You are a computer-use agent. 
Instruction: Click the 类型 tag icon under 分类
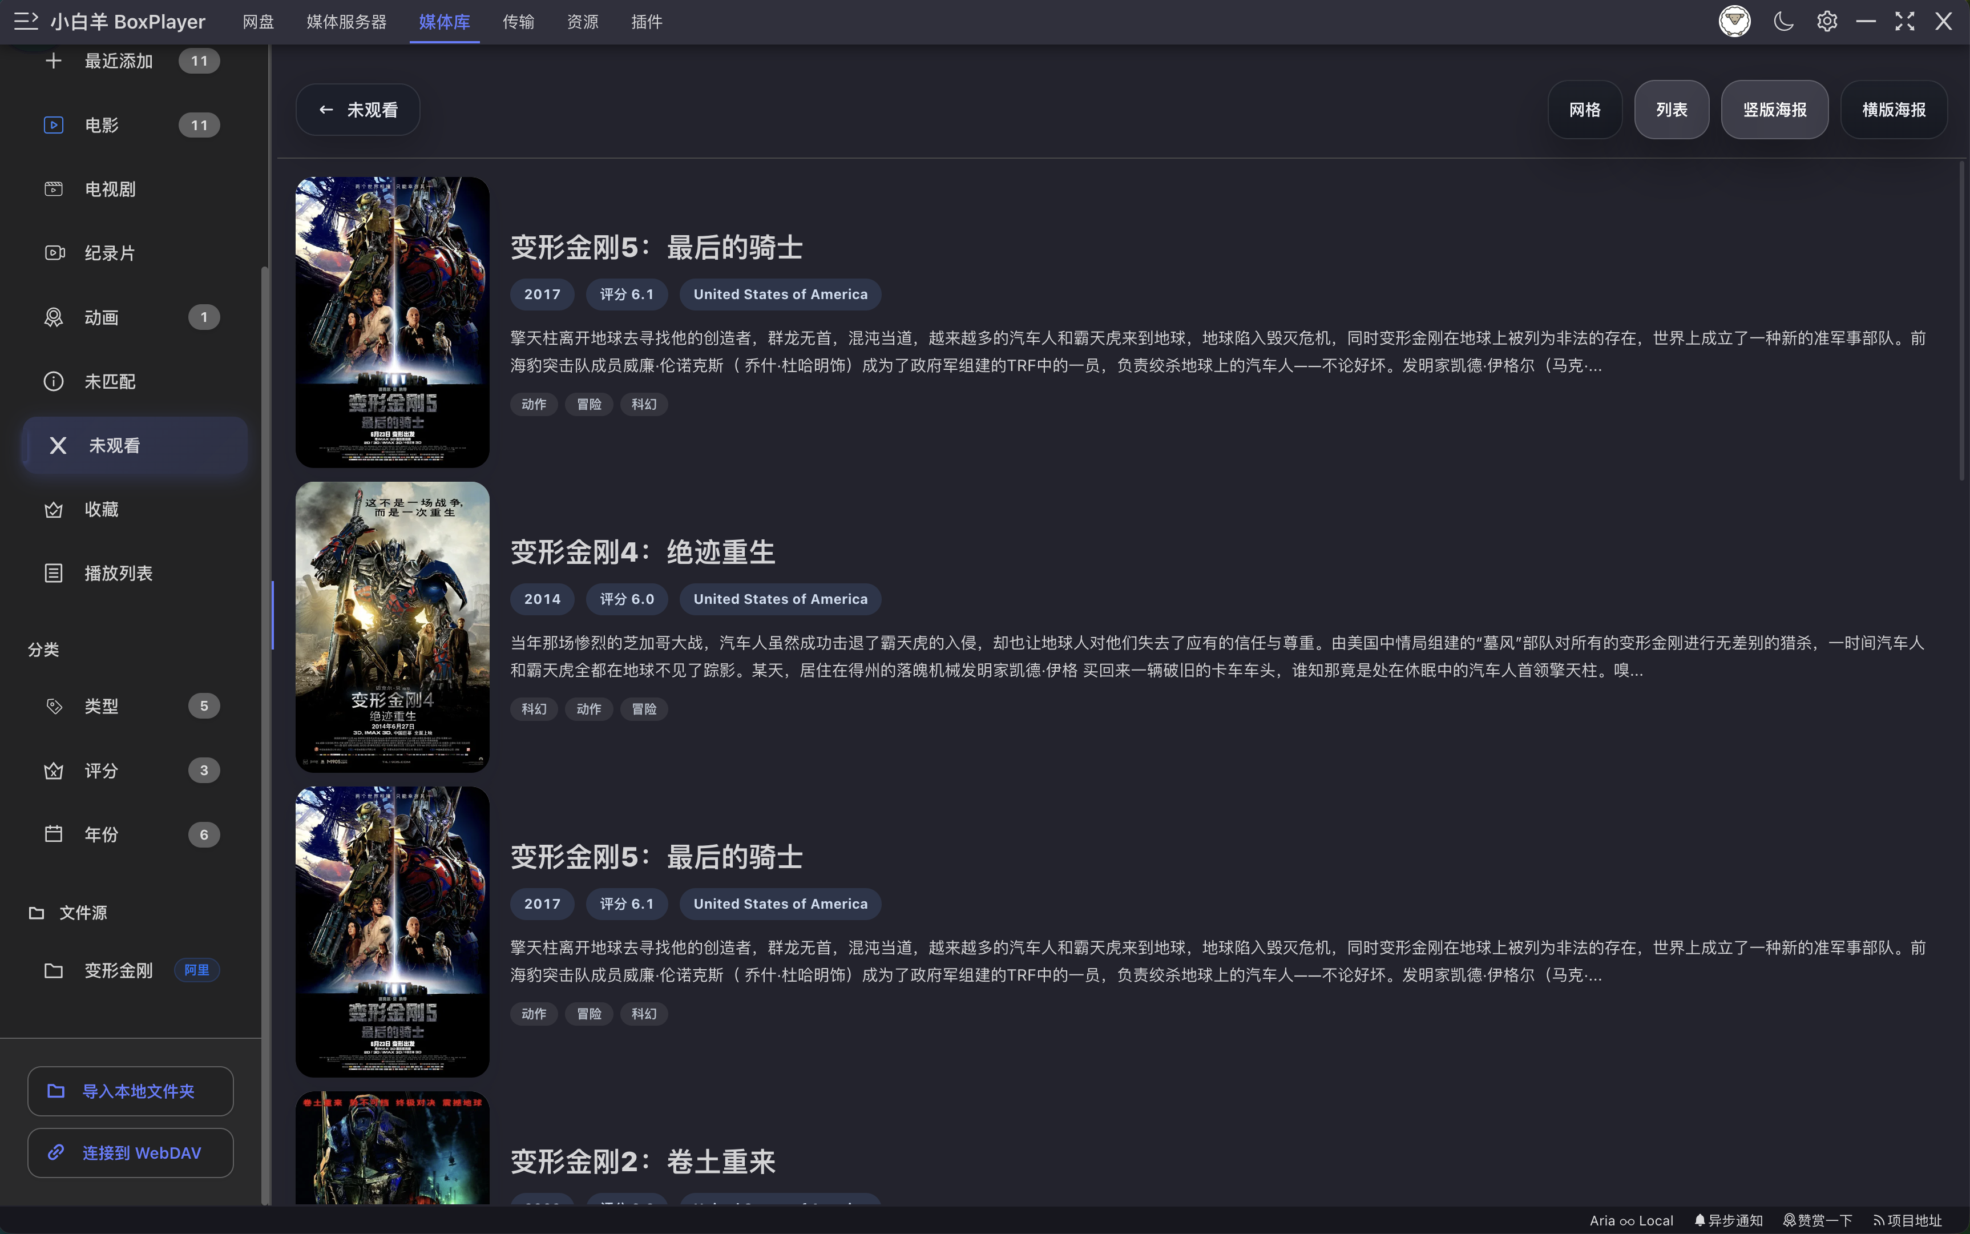54,706
